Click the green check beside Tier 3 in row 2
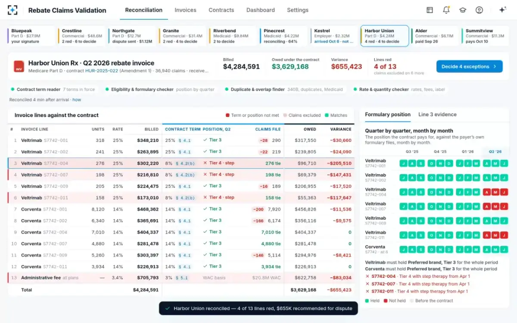The width and height of the screenshot is (517, 323). 205,152
